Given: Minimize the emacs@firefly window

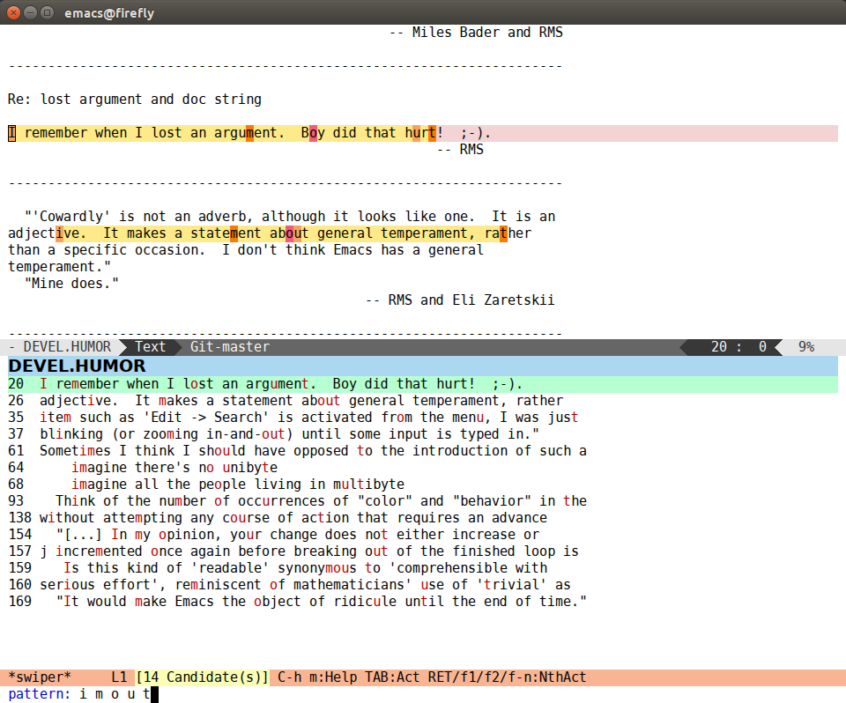Looking at the screenshot, I should (x=31, y=12).
